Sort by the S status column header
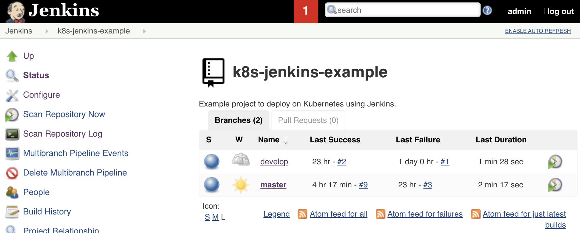 click(x=209, y=140)
